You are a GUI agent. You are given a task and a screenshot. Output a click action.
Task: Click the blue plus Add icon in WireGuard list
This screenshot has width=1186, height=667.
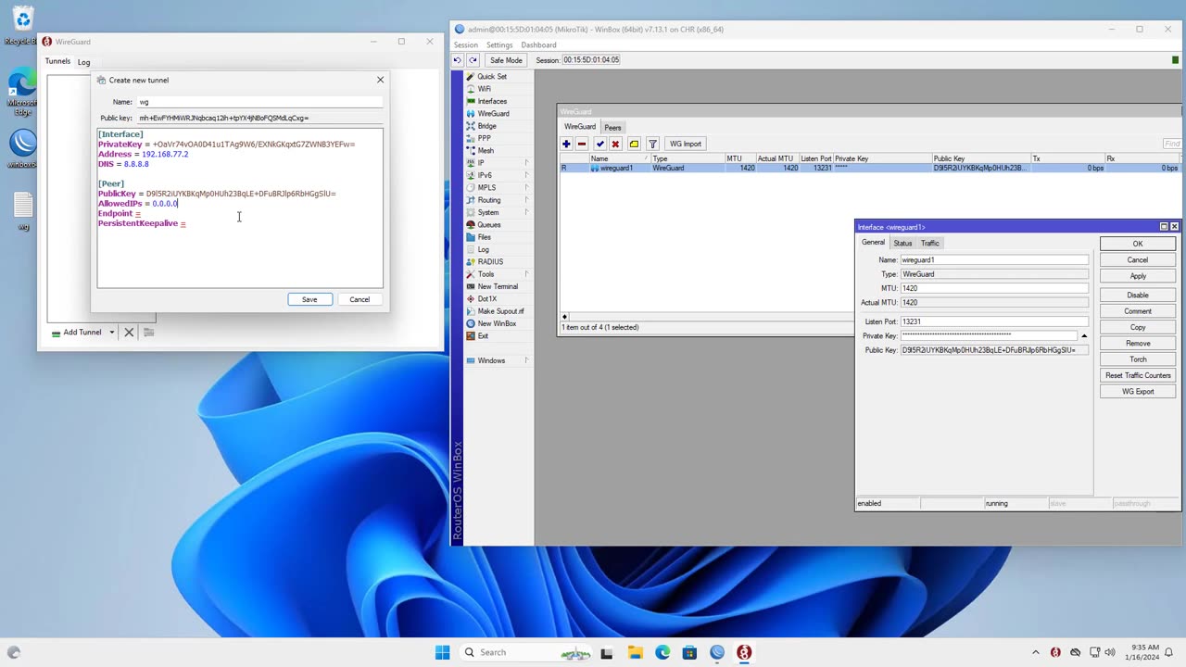tap(566, 144)
